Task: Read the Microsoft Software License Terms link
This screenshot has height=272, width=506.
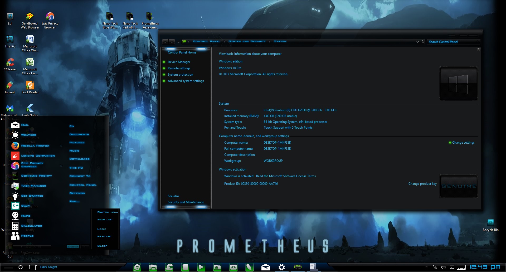Action: click(x=286, y=176)
